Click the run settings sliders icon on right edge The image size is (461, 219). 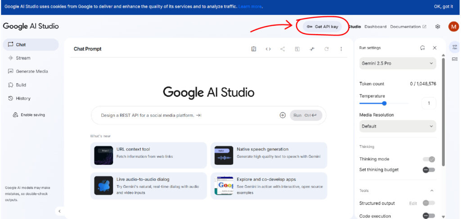click(454, 47)
